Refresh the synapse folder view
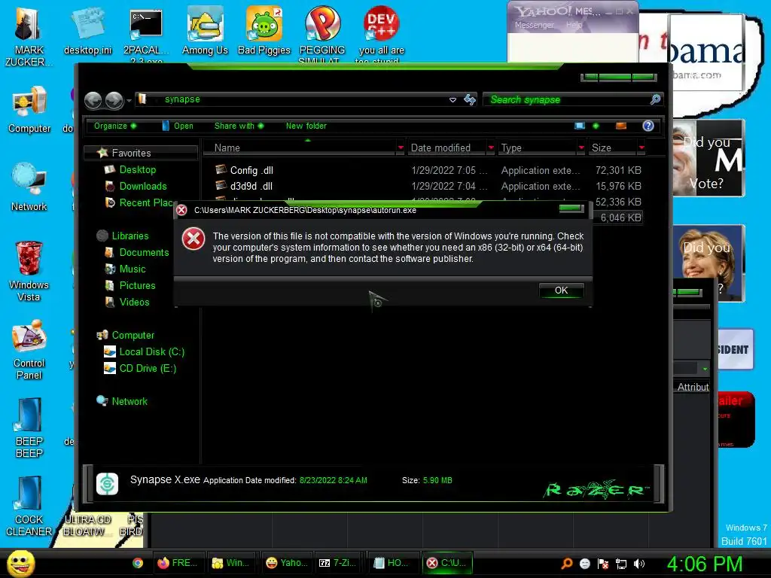Viewport: 771px width, 578px height. click(x=470, y=100)
